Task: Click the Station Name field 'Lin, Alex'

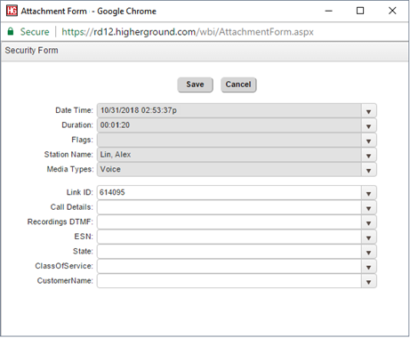Action: (229, 155)
